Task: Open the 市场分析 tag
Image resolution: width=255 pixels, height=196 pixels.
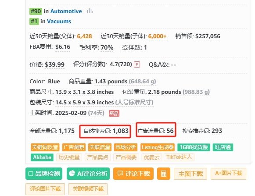Action: (x=126, y=147)
